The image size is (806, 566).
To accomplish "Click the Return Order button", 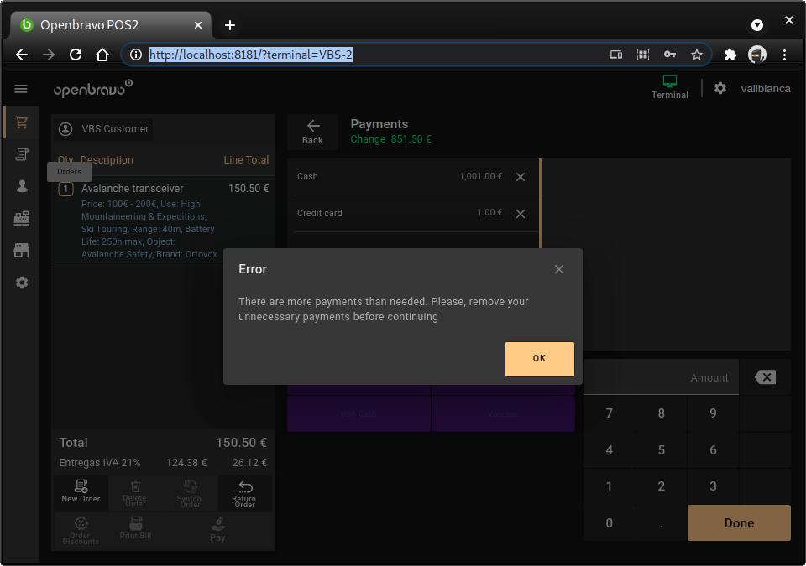I will pos(244,493).
